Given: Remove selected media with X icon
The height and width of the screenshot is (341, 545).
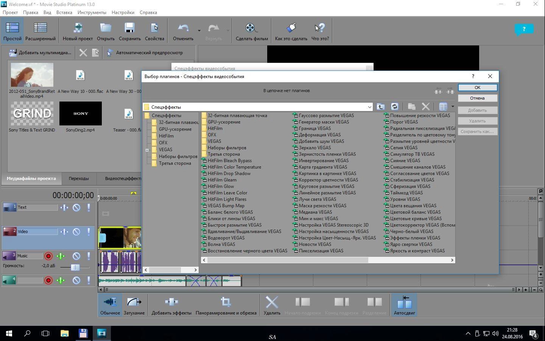Looking at the screenshot, I should tap(83, 53).
